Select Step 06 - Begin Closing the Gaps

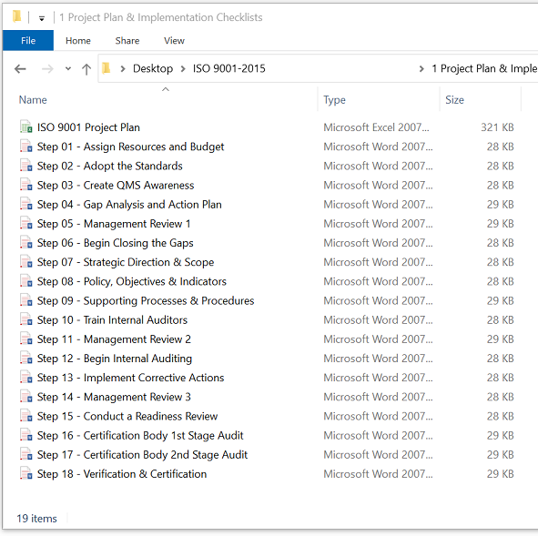116,243
